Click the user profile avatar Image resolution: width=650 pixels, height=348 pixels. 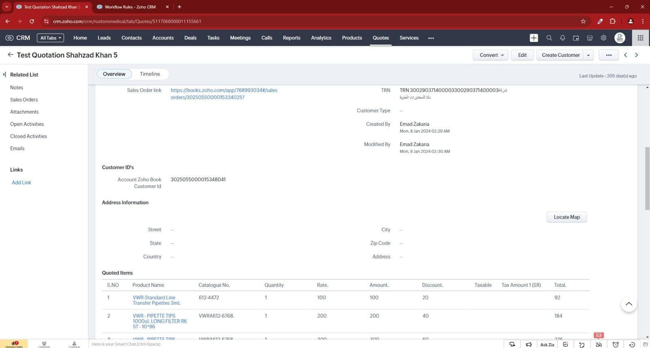coord(620,38)
